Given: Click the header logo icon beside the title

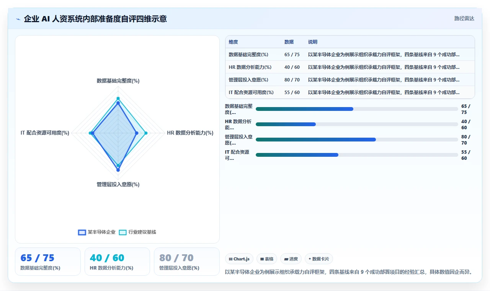Looking at the screenshot, I should [x=18, y=19].
